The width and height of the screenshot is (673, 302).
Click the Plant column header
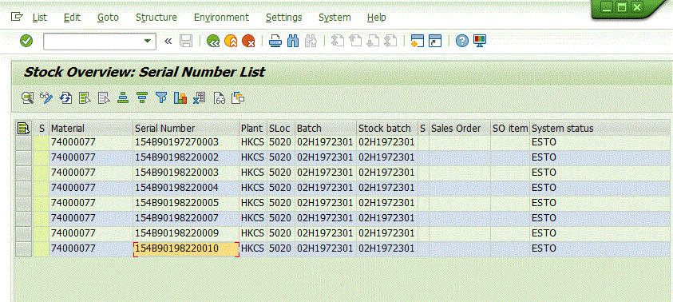click(x=253, y=129)
